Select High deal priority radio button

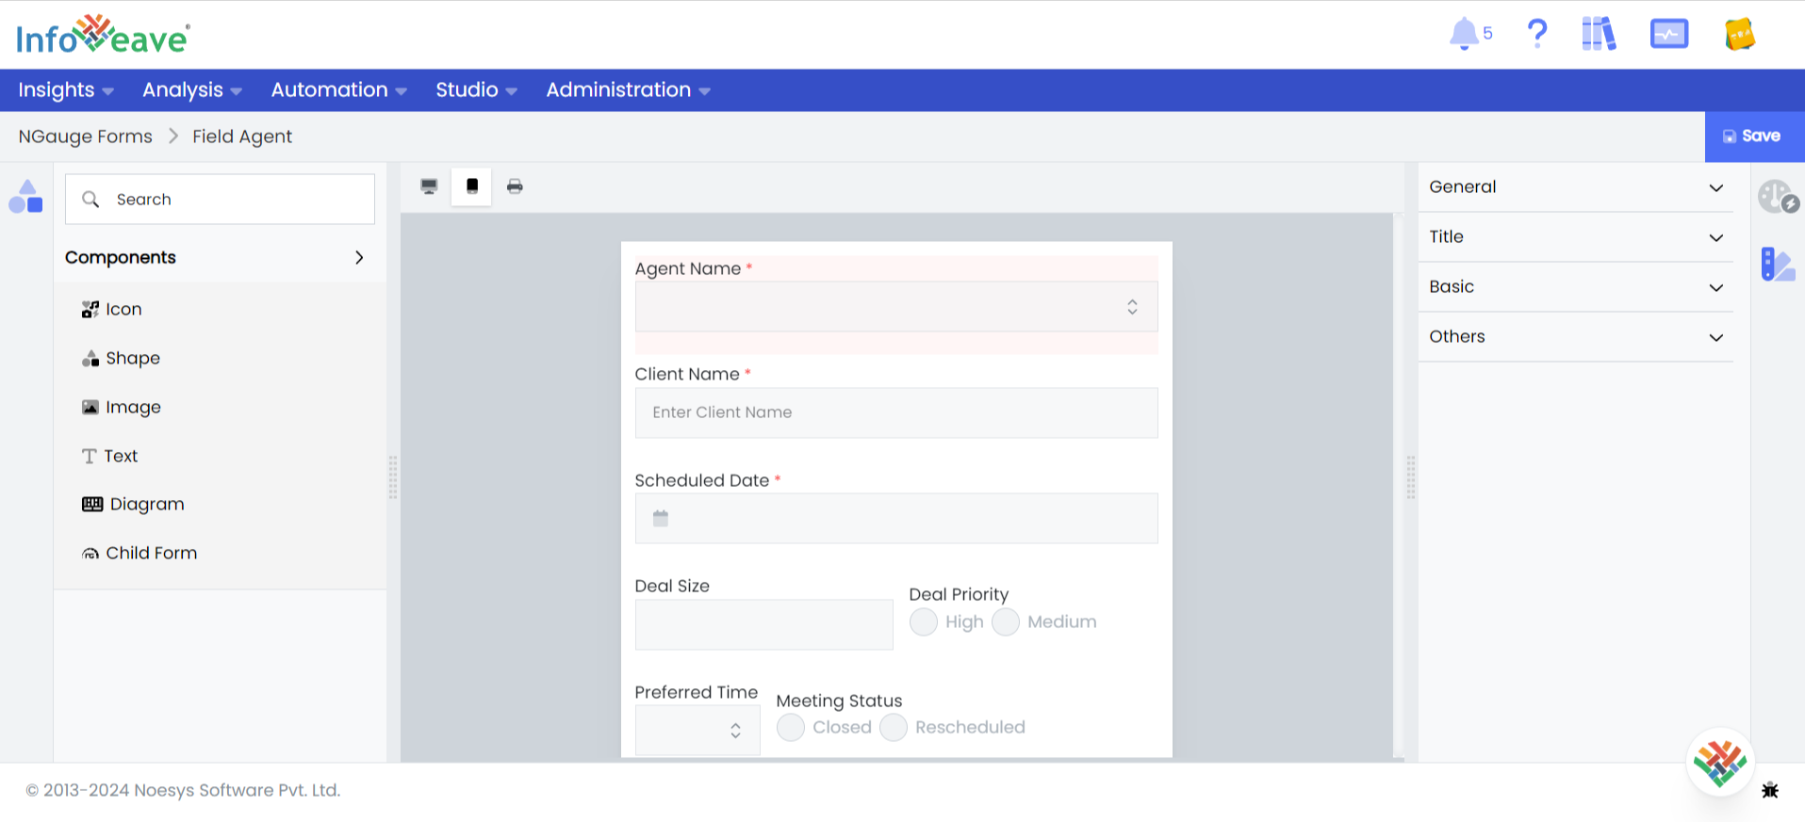[x=924, y=622]
